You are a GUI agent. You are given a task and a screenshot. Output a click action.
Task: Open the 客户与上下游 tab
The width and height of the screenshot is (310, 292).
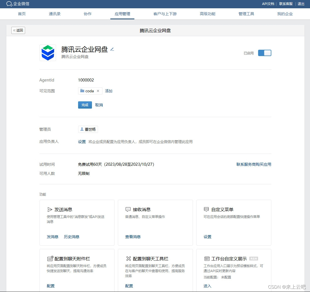[x=165, y=14]
